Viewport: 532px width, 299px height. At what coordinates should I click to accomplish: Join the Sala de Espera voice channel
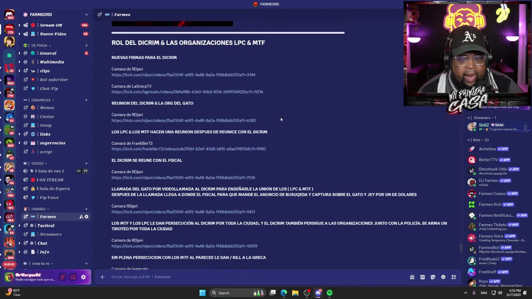point(55,189)
